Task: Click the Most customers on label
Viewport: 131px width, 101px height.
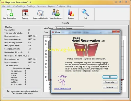Action: 12,59
